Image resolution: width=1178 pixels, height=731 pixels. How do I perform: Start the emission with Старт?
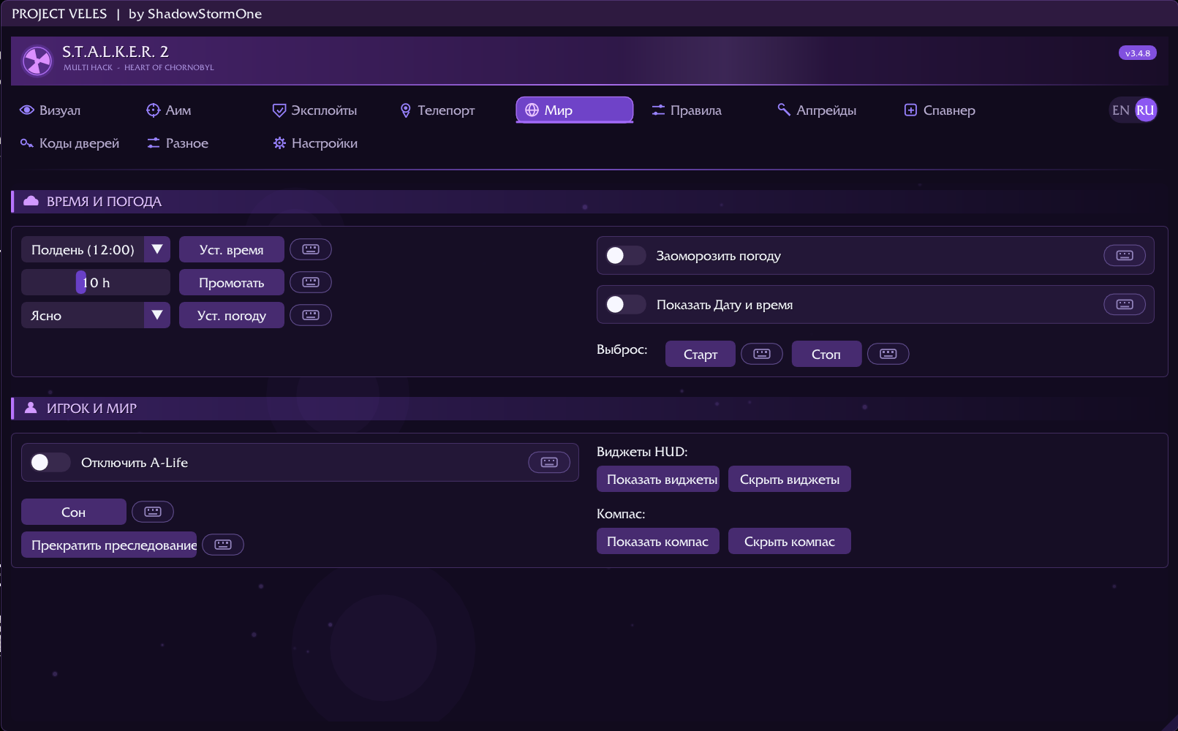pos(701,354)
